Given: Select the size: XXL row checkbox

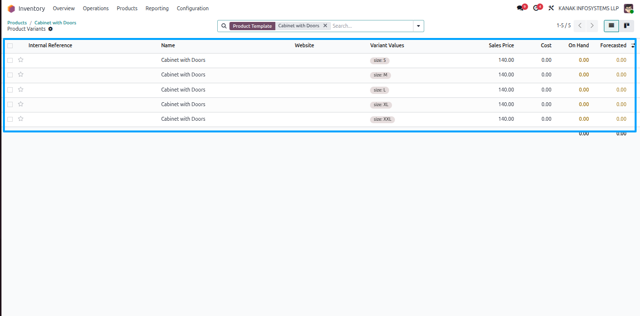Looking at the screenshot, I should point(10,119).
